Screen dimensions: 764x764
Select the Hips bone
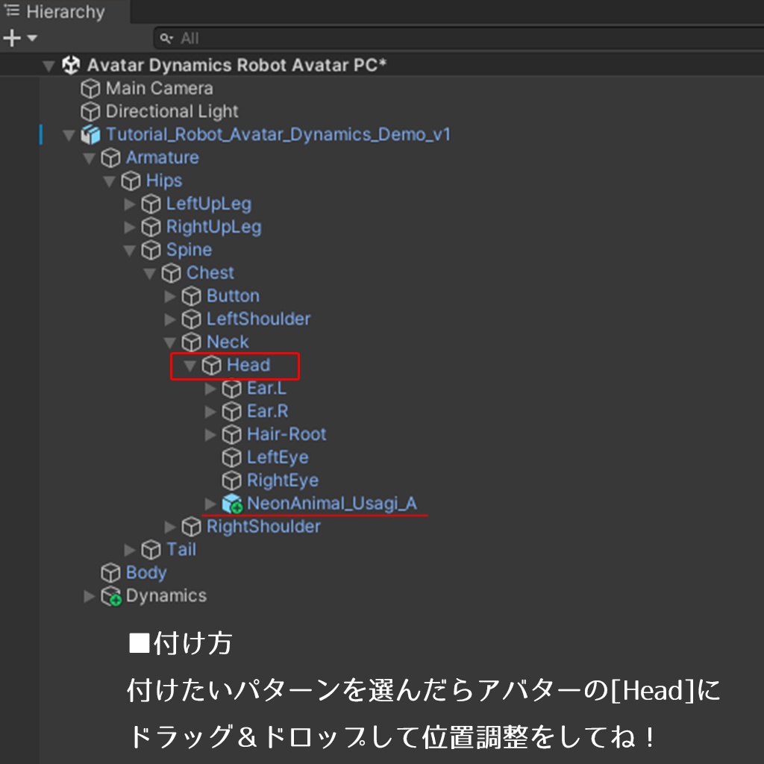pyautogui.click(x=164, y=181)
